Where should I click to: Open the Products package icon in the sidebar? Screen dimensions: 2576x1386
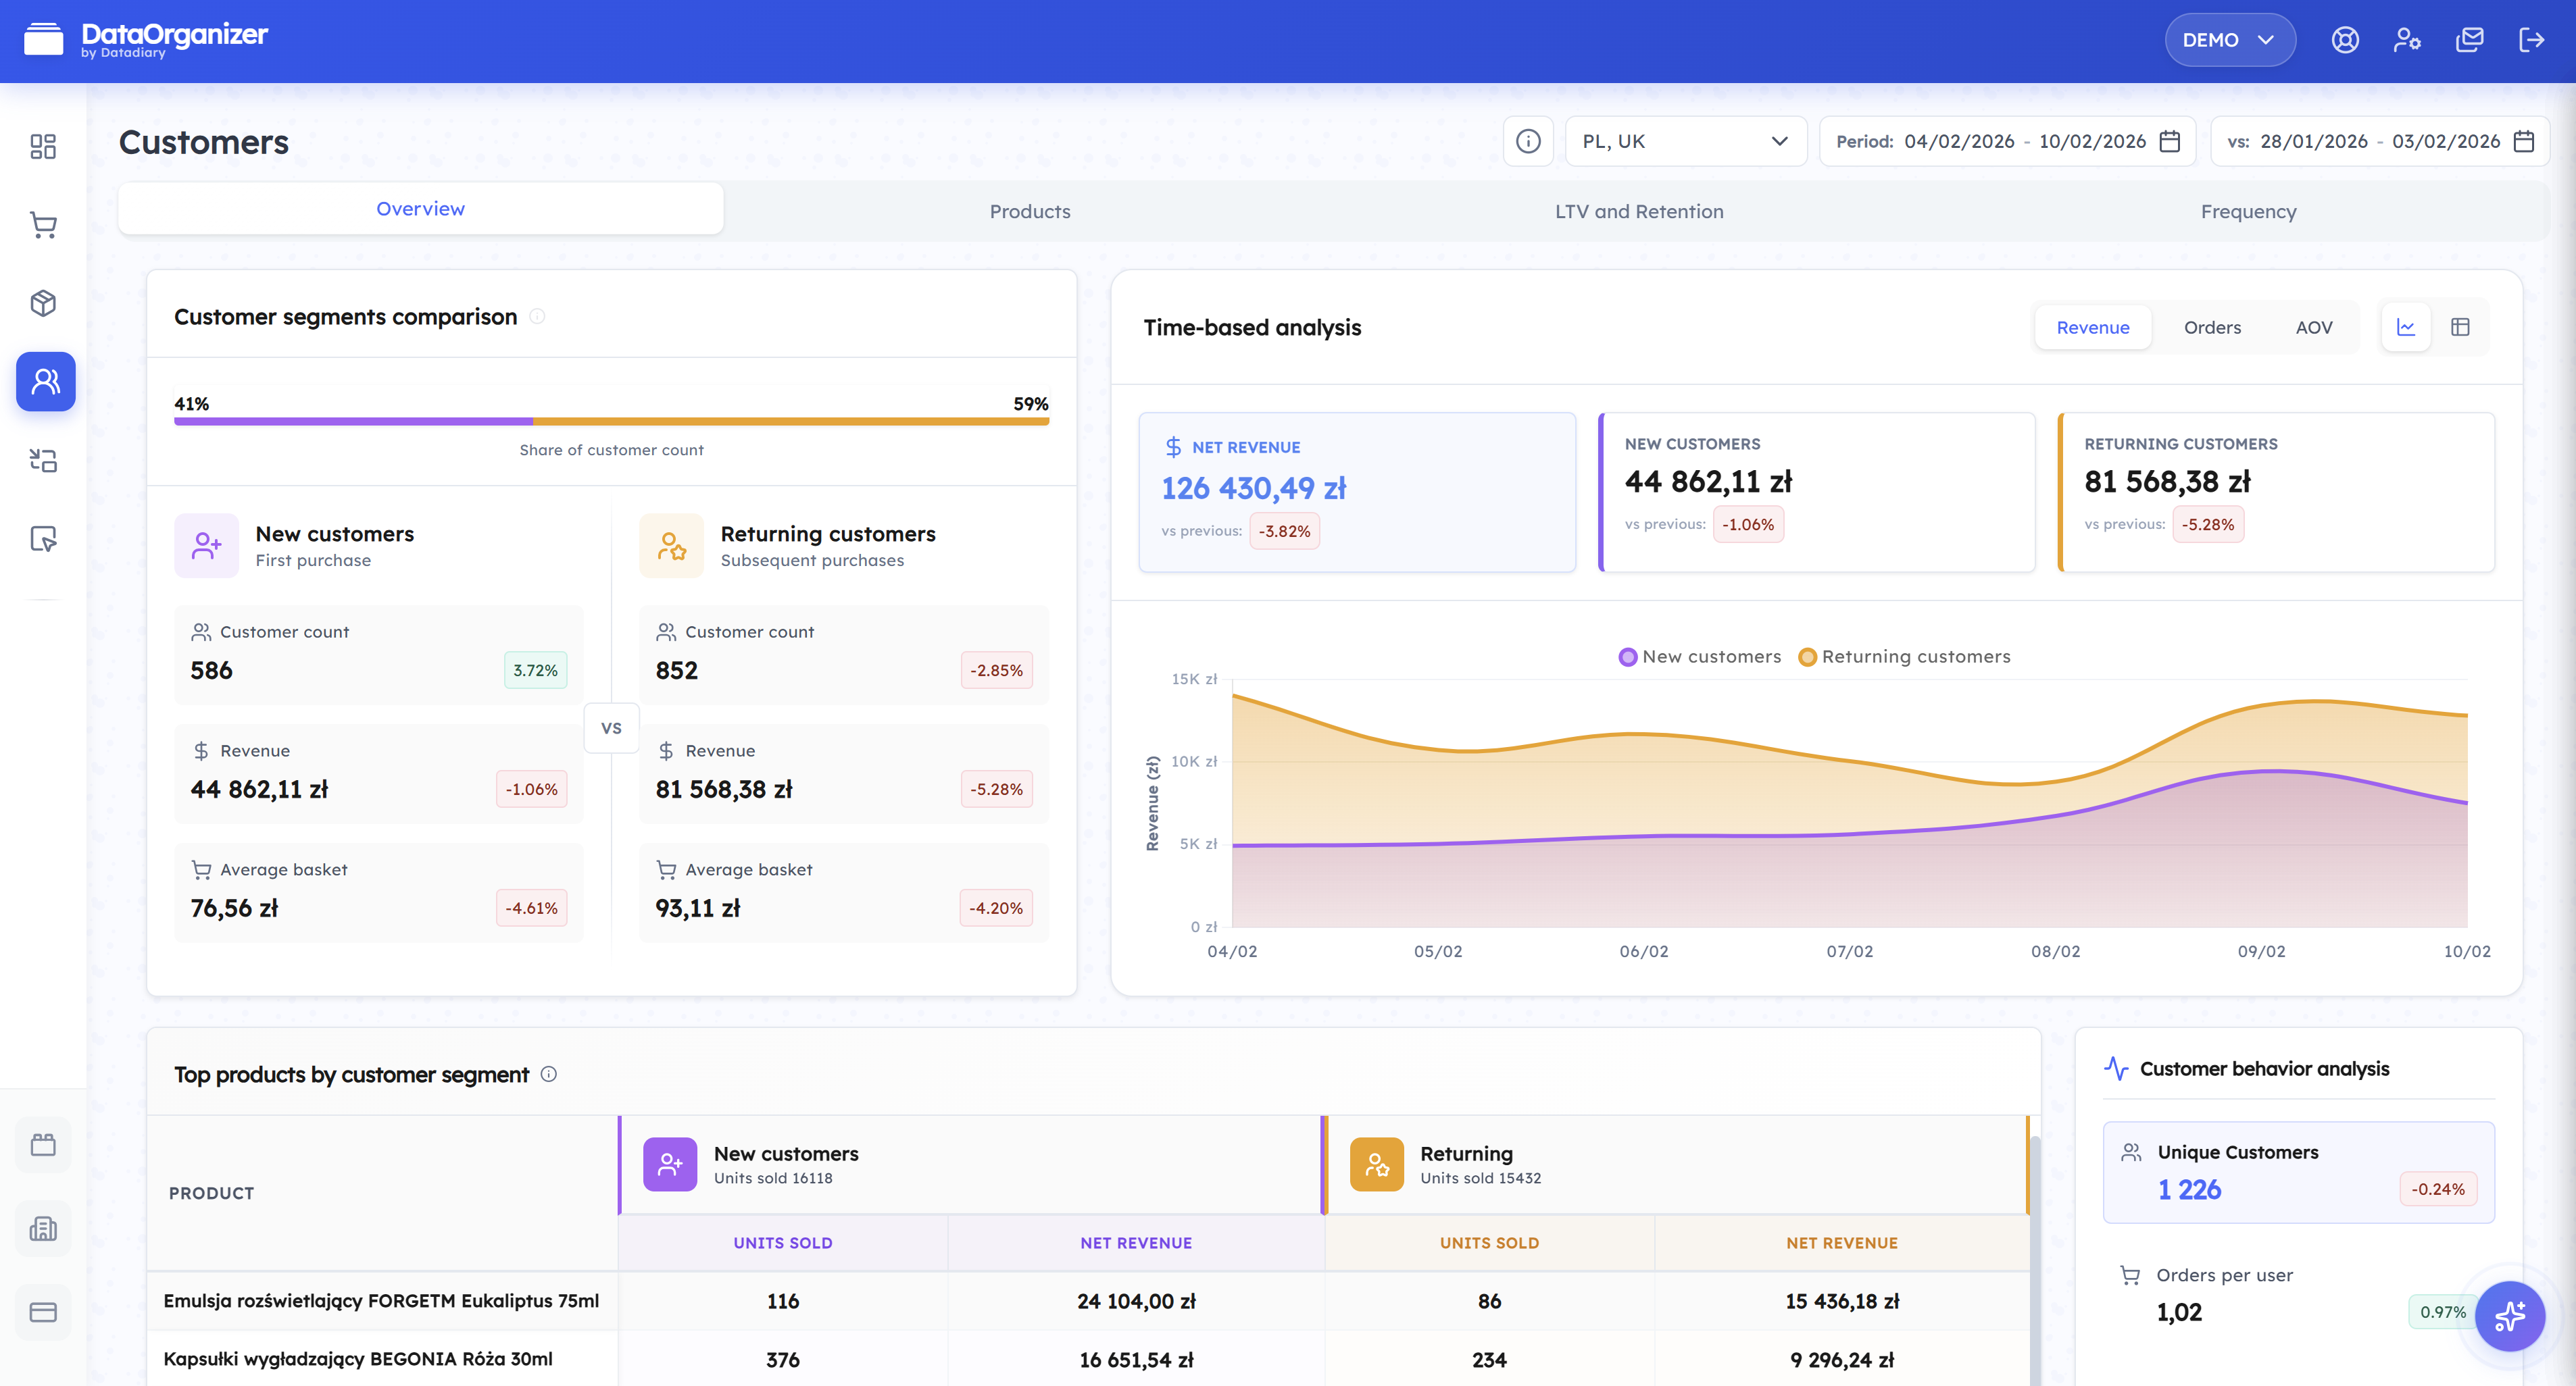(43, 303)
